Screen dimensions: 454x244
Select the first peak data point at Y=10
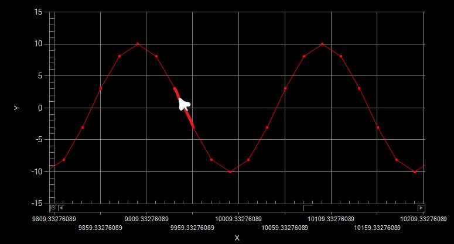click(138, 44)
